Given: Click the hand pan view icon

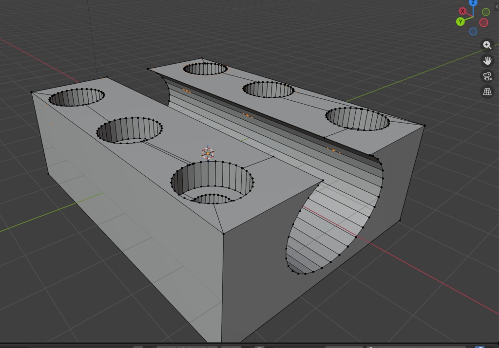Looking at the screenshot, I should point(487,60).
